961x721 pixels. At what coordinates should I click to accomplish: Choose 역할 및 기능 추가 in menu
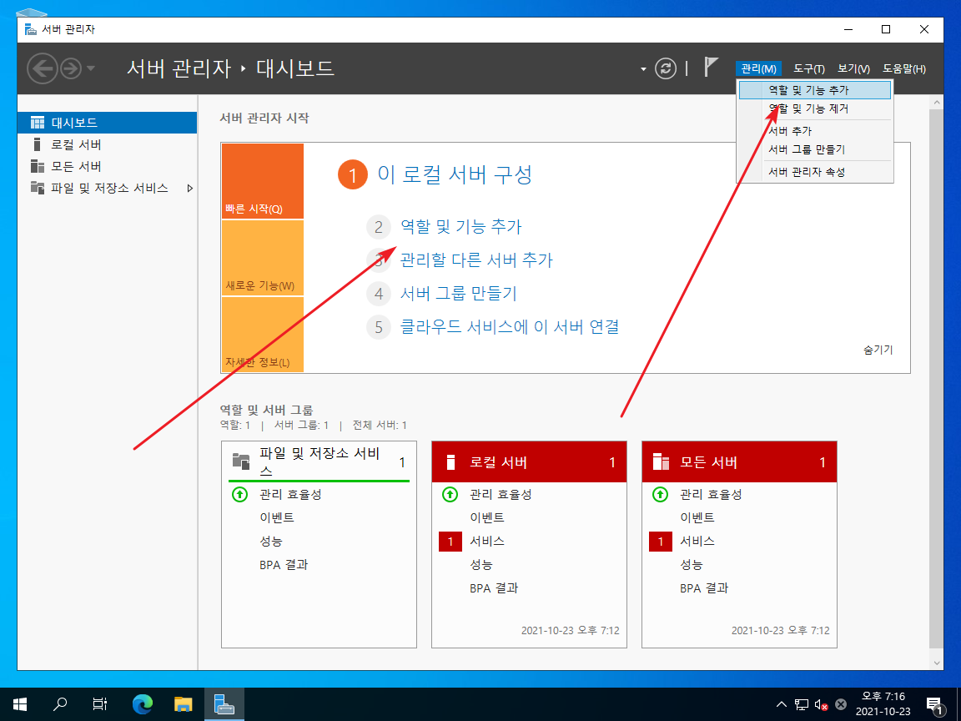[x=814, y=90]
